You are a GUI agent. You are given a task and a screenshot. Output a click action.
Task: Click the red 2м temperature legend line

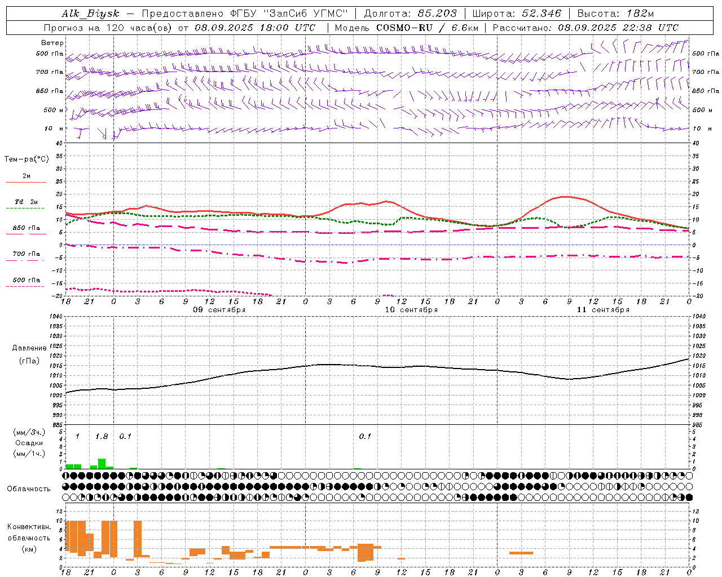(x=26, y=182)
